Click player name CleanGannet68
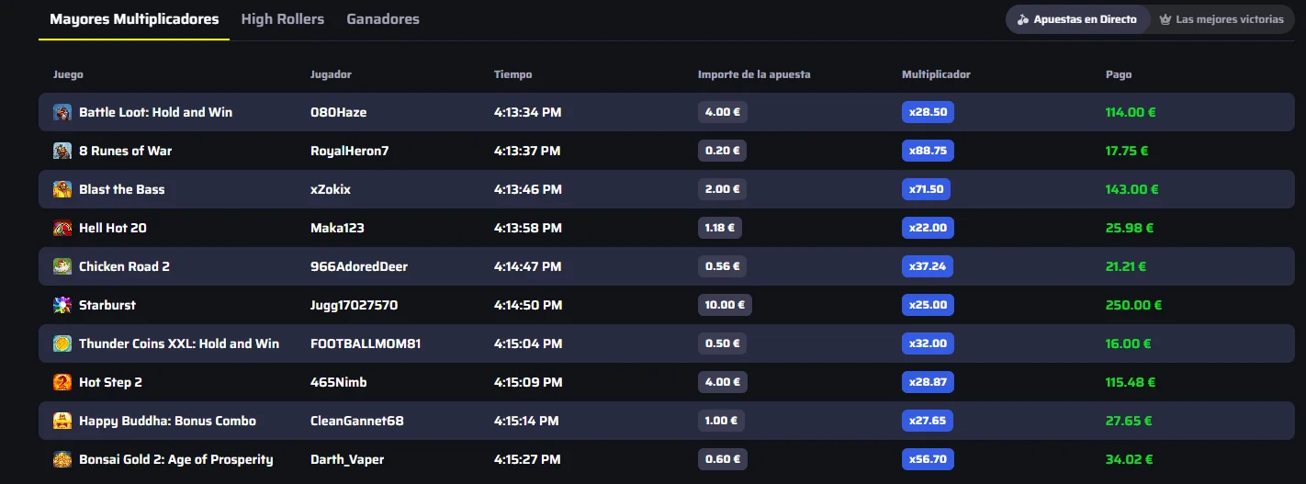1306x484 pixels. pos(357,421)
